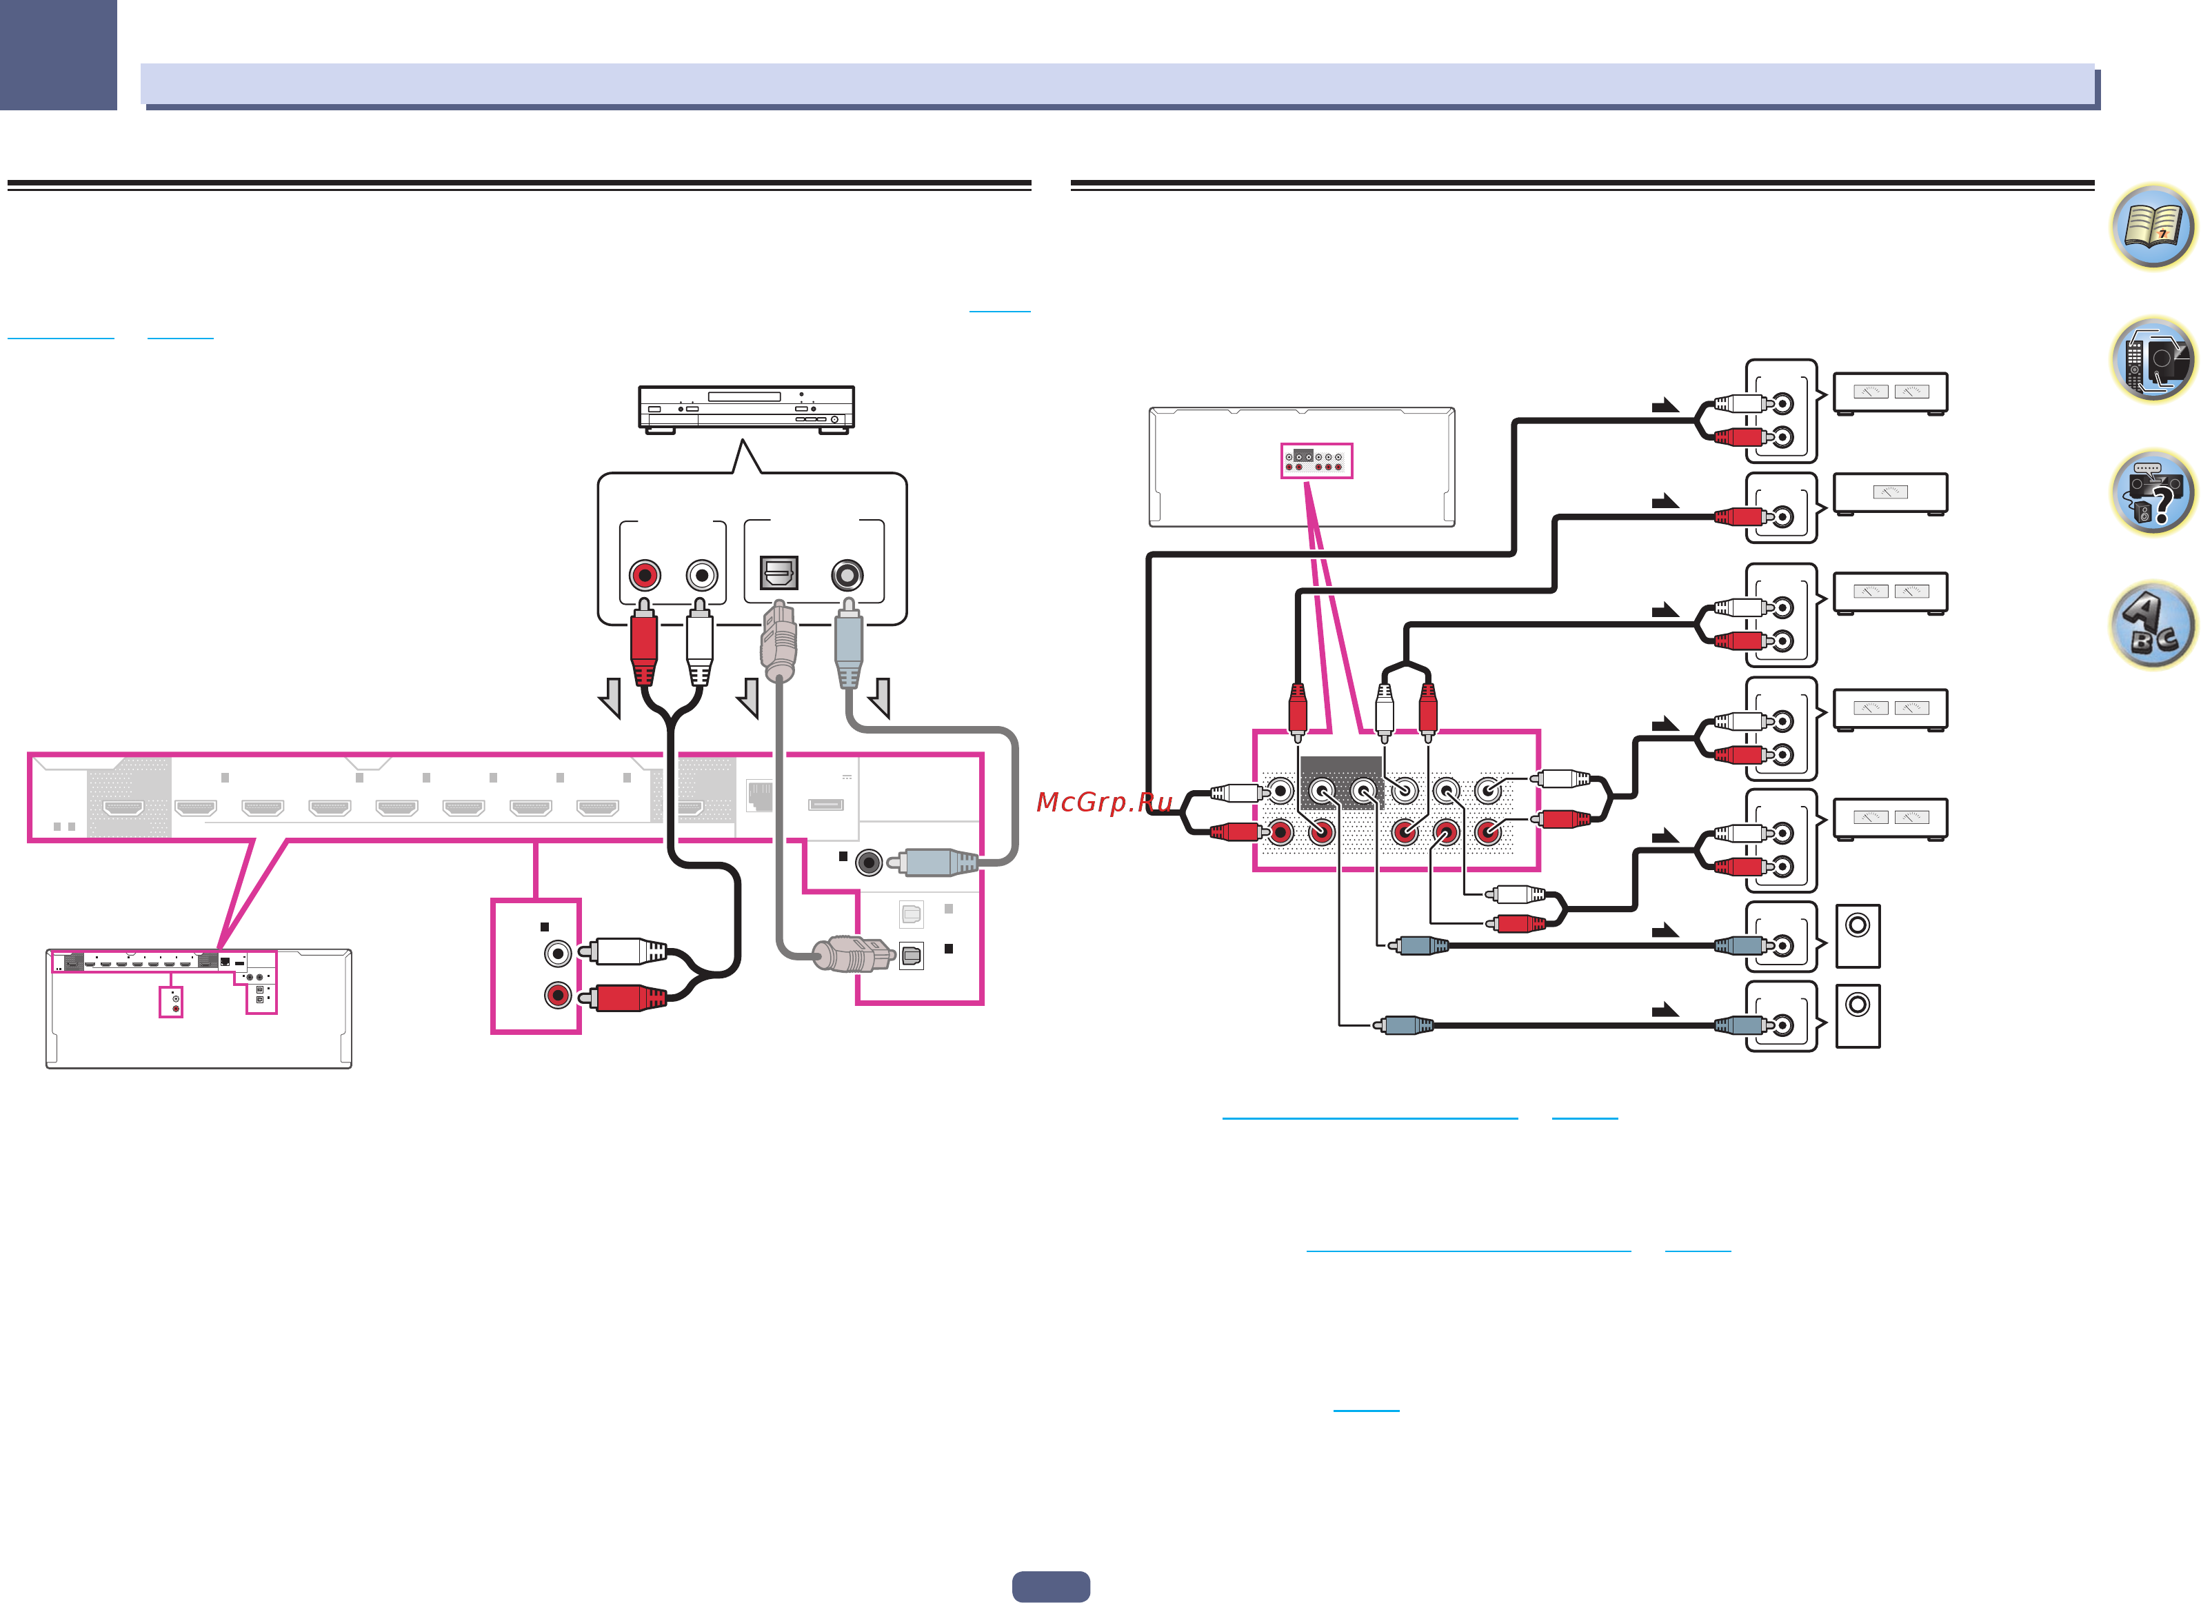Click the CD player illustration above the jack panel
The image size is (2201, 1603).
coord(746,410)
